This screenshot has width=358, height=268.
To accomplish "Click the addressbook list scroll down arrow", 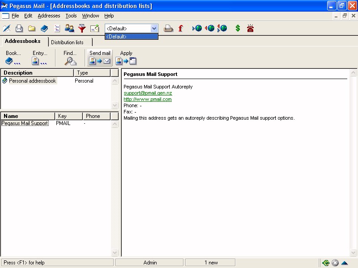I will click(x=115, y=105).
